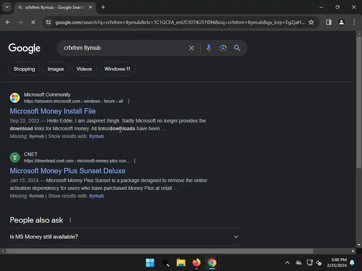Open more options for CNET result
The width and height of the screenshot is (362, 271).
tap(135, 161)
